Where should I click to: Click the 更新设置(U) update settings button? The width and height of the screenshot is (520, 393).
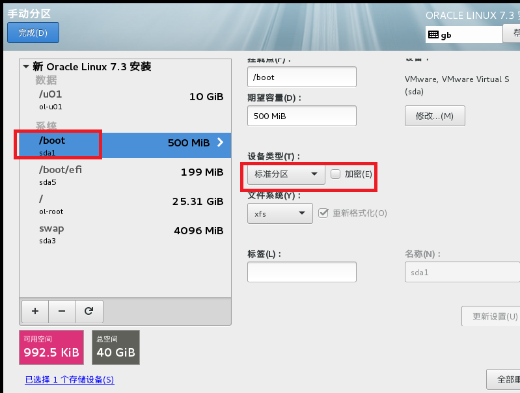coord(492,316)
